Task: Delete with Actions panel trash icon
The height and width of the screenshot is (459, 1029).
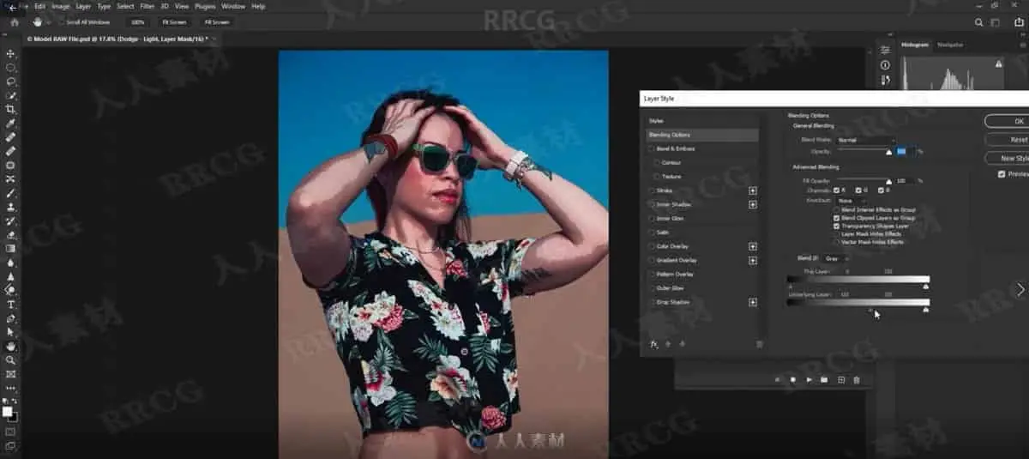Action: click(857, 379)
